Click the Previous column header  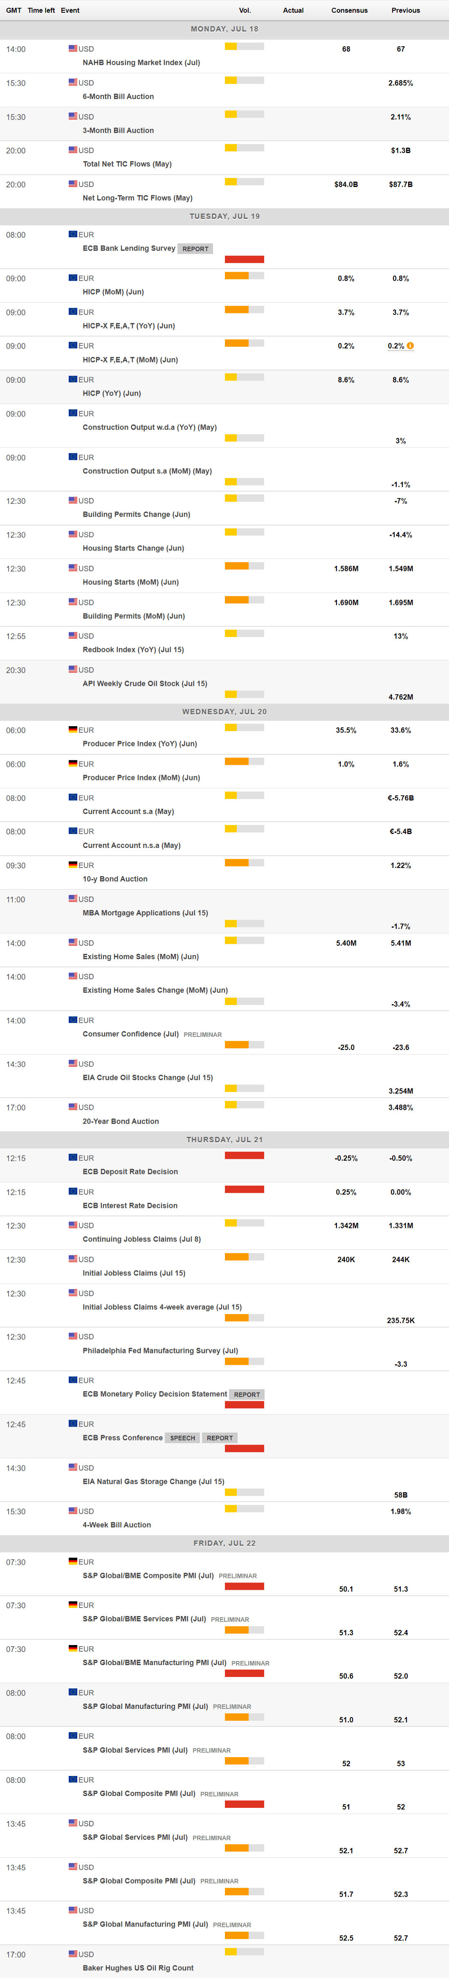click(405, 11)
